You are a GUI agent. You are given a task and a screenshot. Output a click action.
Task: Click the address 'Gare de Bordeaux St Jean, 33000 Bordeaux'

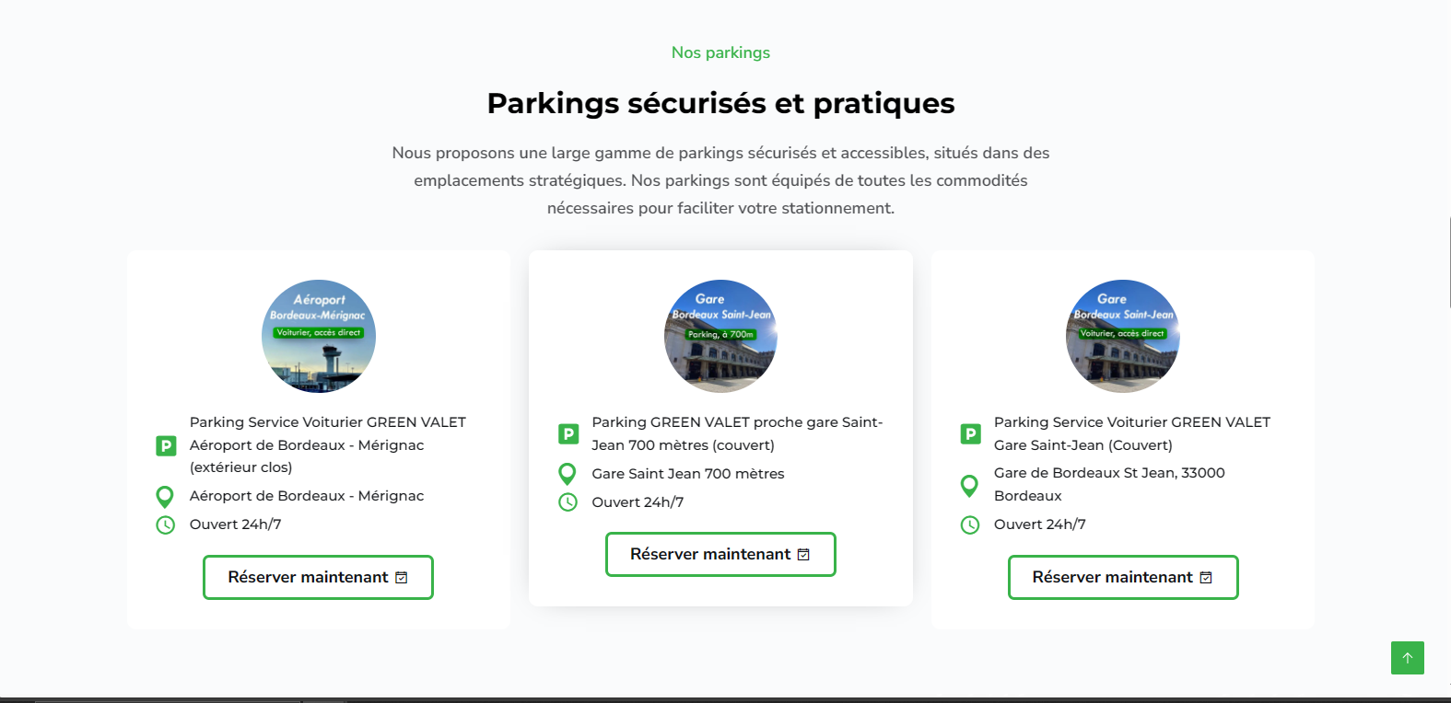pos(1109,484)
